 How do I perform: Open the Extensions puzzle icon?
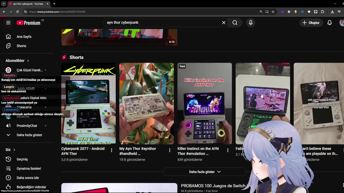[322, 12]
